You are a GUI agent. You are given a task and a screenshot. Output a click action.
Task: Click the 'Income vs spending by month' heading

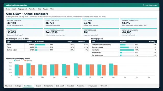[x=18, y=59]
